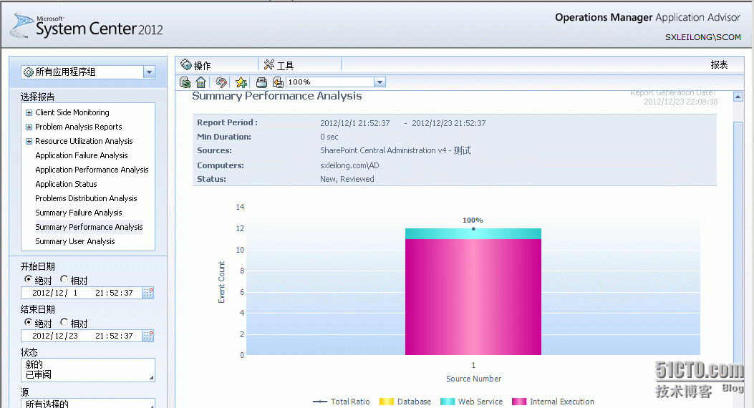754x408 pixels.
Task: Click the 所有选择的 source field
Action: [88, 404]
